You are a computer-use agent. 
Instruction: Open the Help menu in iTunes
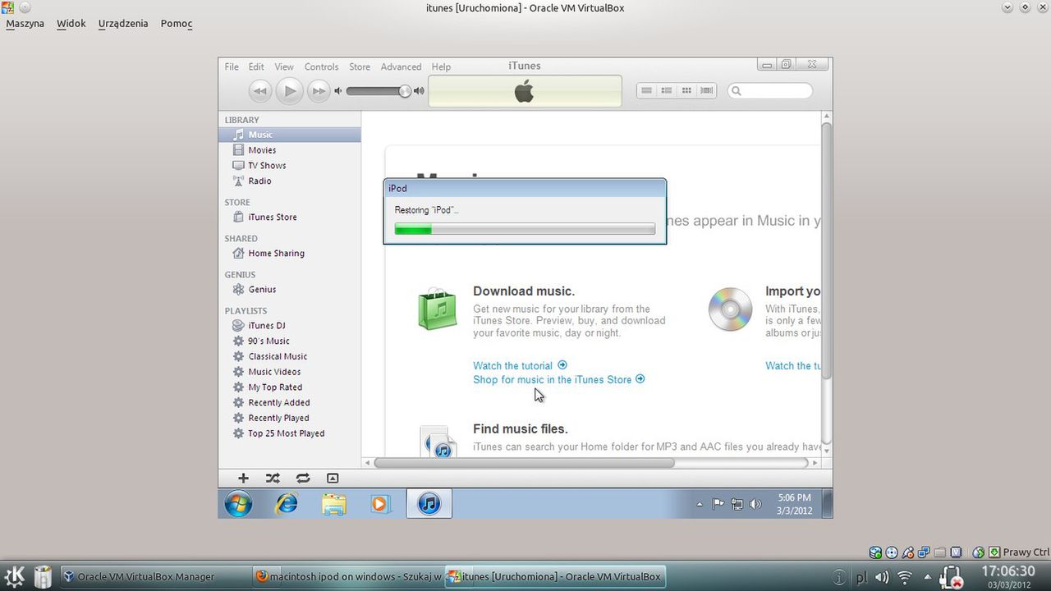point(441,66)
